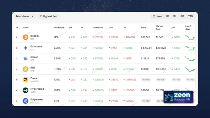
Task: Click the Ethereum coin icon
Action: coord(25,48)
